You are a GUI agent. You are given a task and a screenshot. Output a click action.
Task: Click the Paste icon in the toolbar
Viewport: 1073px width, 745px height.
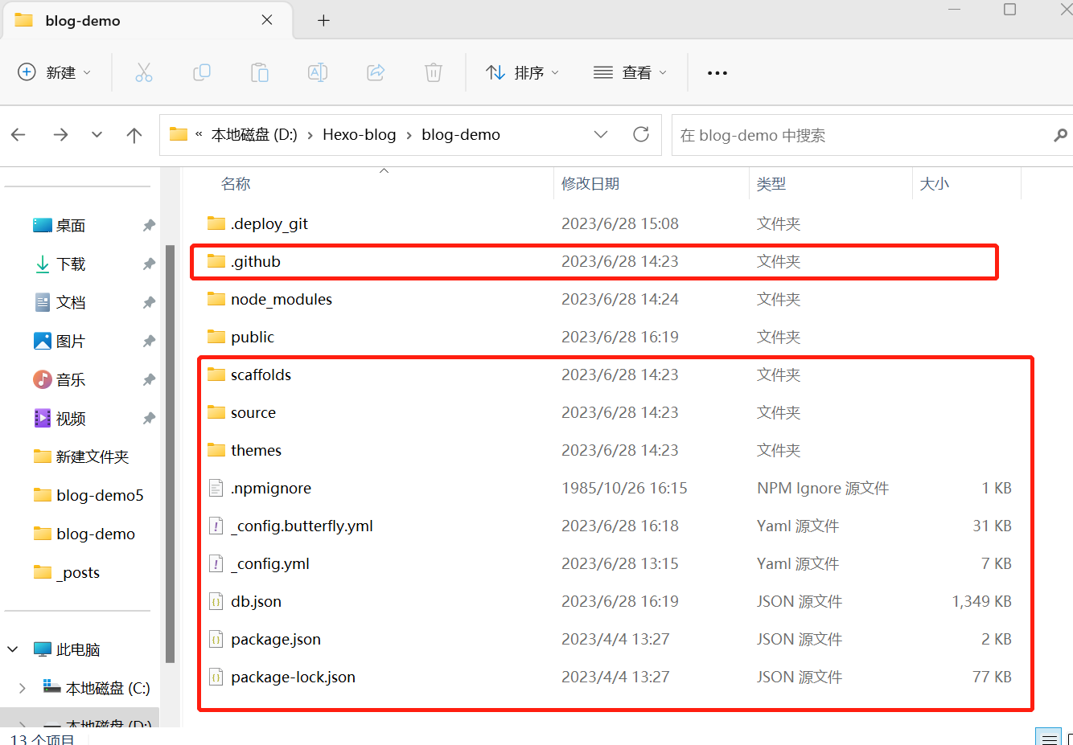pyautogui.click(x=260, y=72)
